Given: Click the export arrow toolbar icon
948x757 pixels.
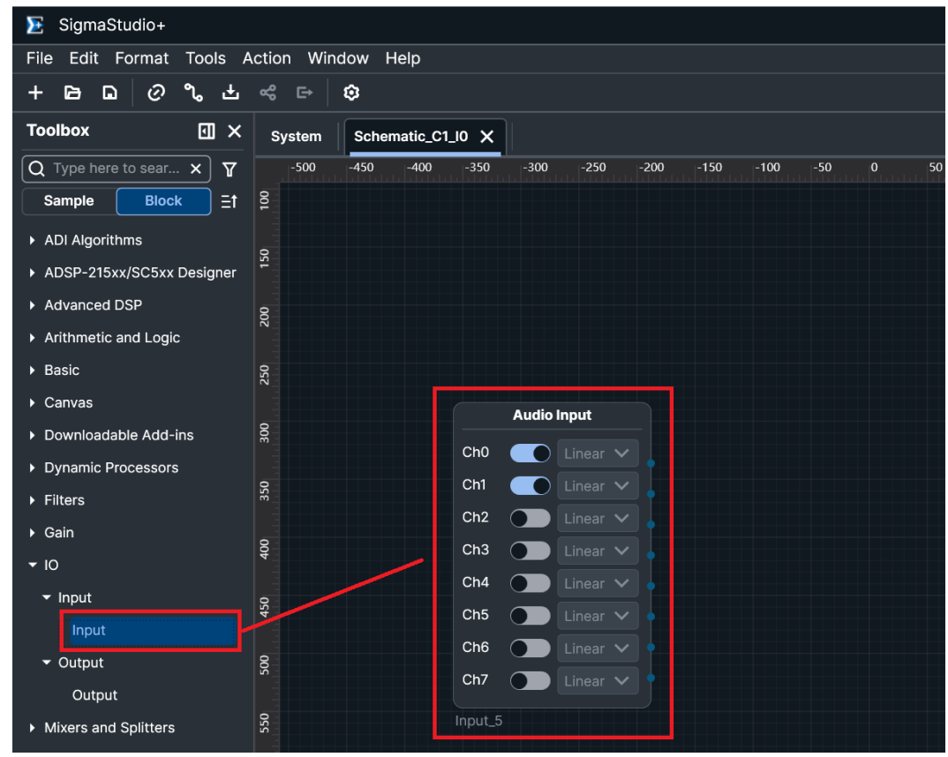Looking at the screenshot, I should click(x=305, y=93).
